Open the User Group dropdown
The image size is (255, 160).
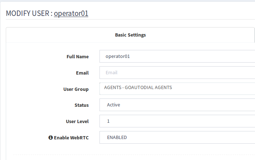point(177,89)
